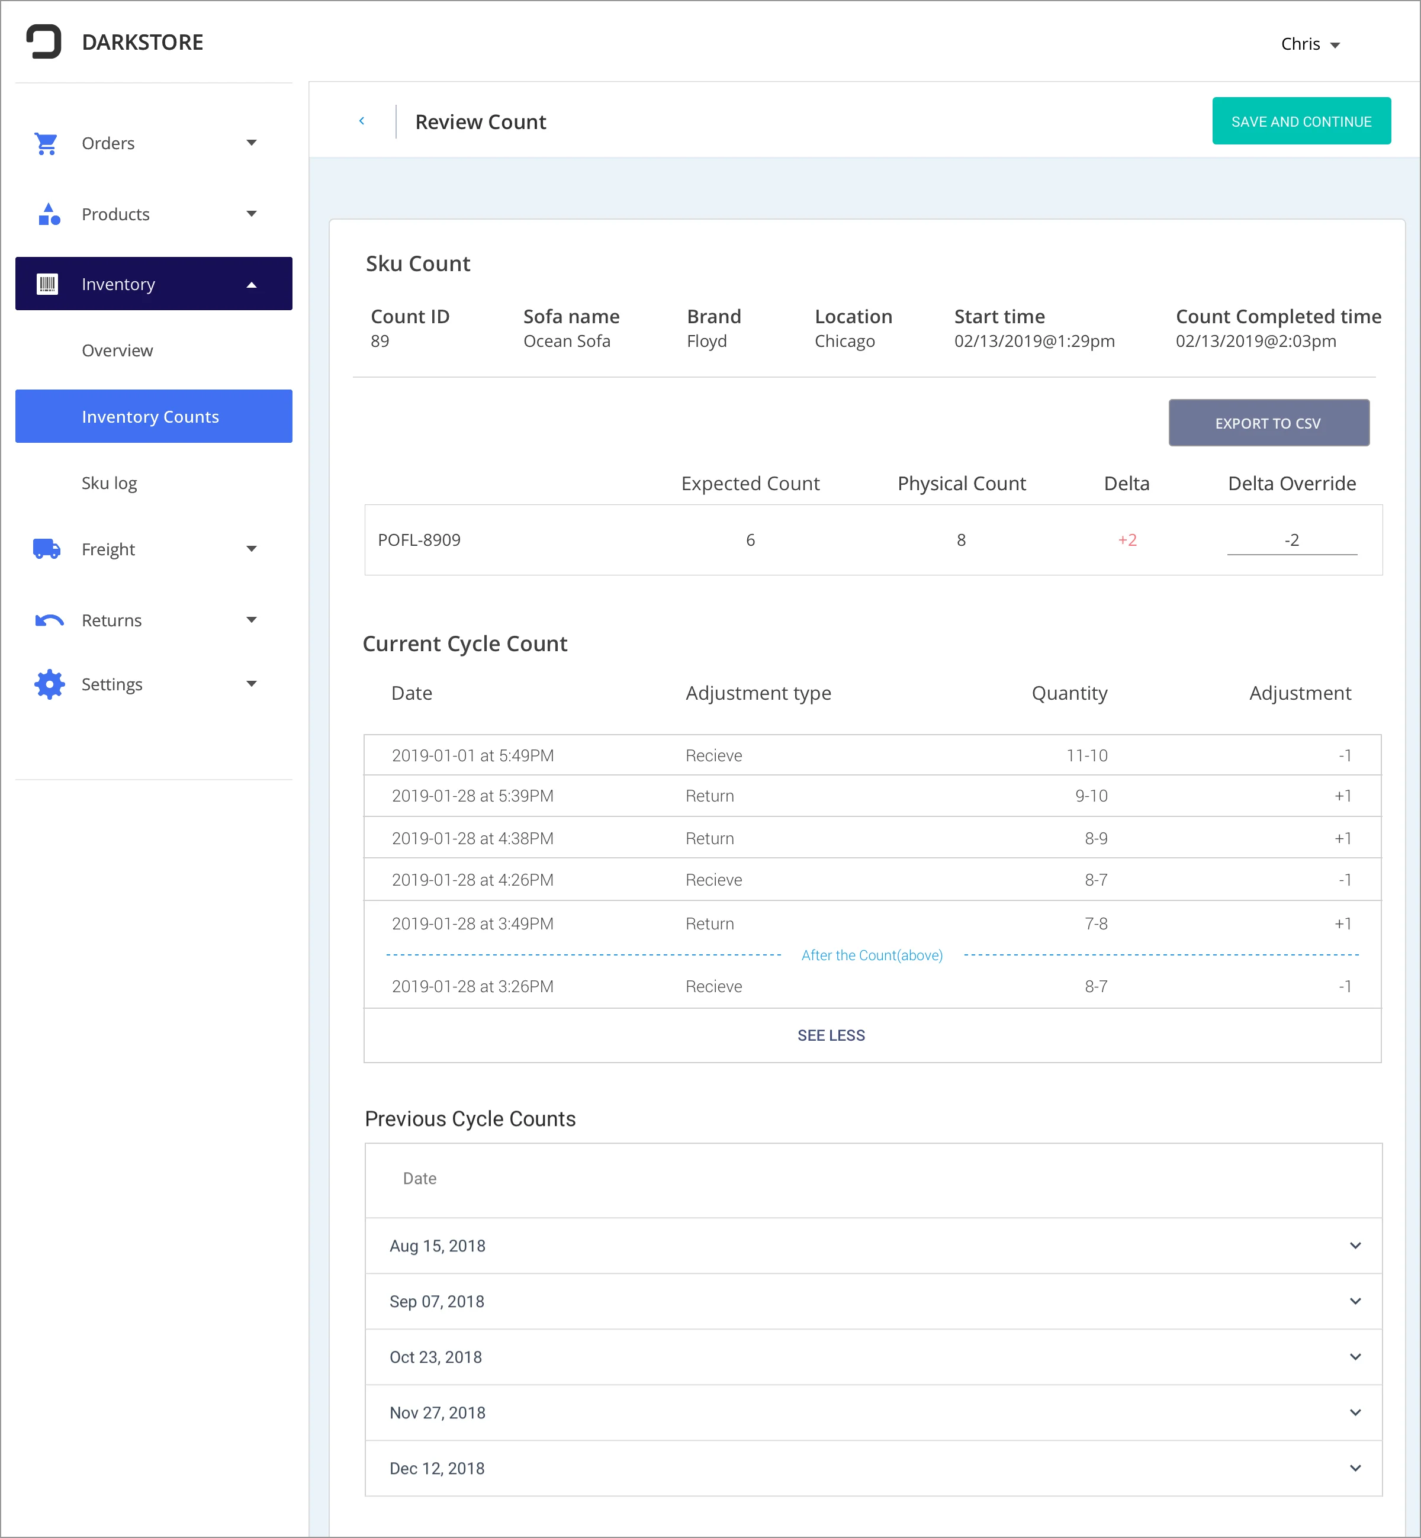The width and height of the screenshot is (1421, 1538).
Task: Click the Inventory barcode icon
Action: pyautogui.click(x=48, y=284)
